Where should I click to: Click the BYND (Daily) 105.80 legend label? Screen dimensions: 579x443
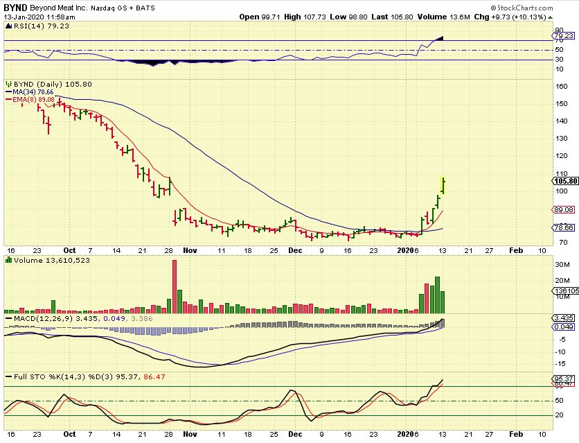[x=53, y=85]
